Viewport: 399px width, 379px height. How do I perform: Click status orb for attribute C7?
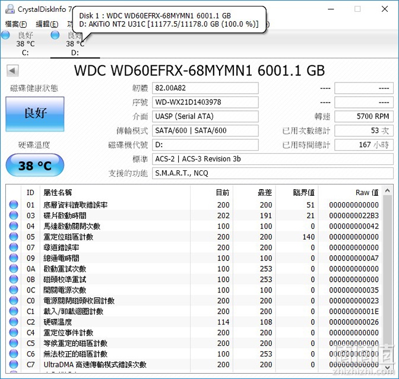pyautogui.click(x=14, y=365)
